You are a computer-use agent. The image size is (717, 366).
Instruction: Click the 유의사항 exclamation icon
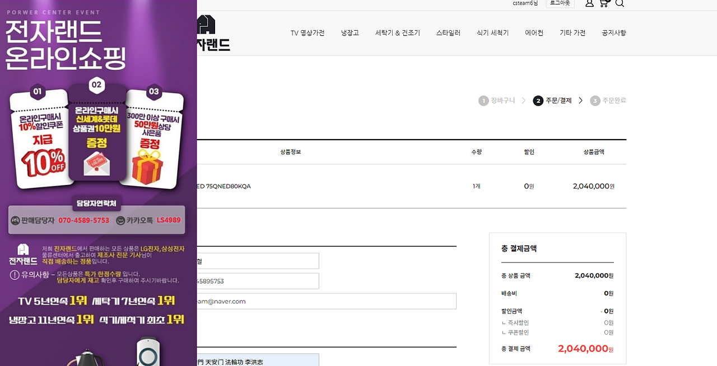tap(15, 275)
